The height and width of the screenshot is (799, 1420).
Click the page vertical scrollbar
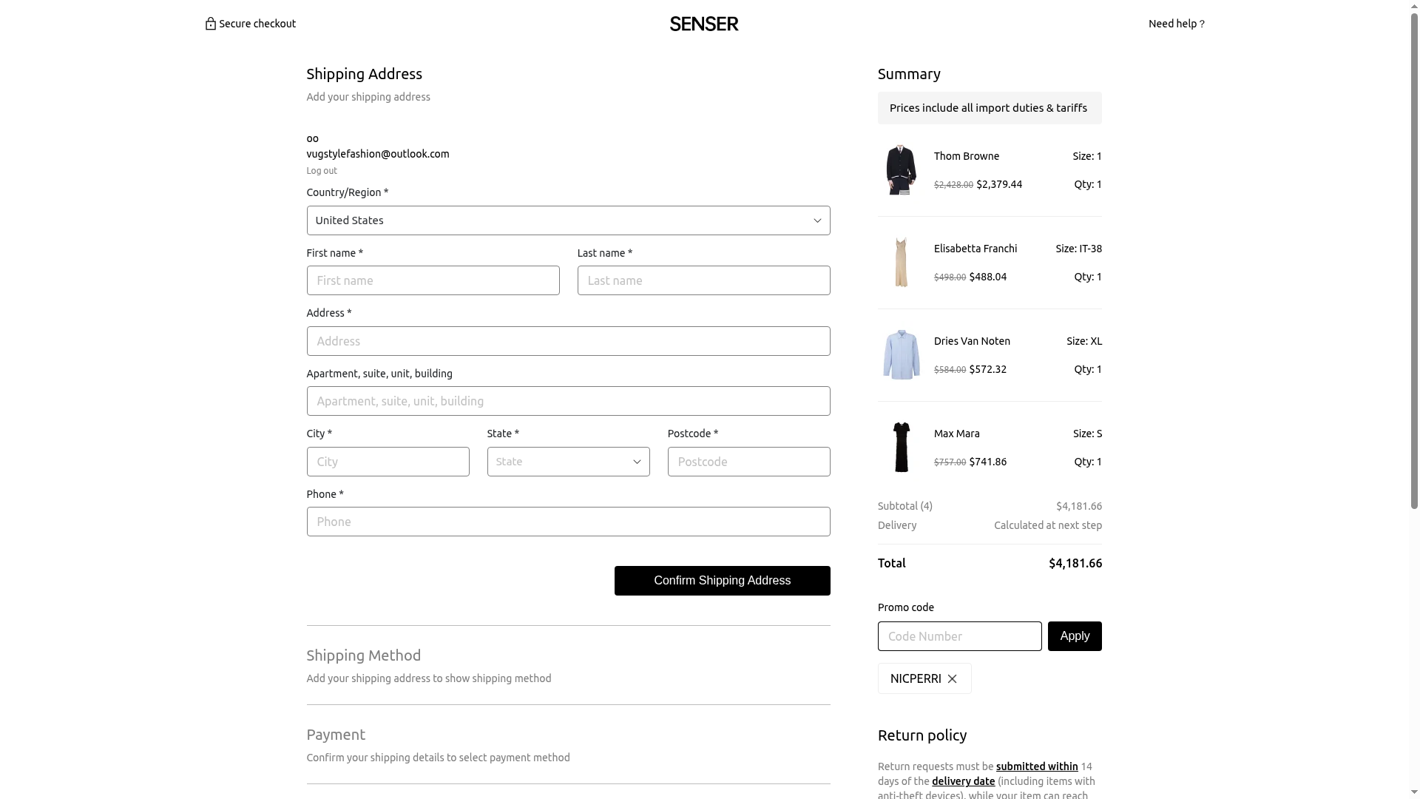coord(1414,259)
